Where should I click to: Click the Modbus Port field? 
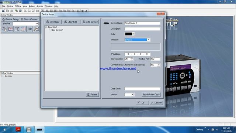155,59
